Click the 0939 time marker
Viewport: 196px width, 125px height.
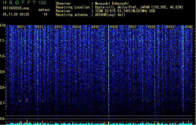pos(170,27)
